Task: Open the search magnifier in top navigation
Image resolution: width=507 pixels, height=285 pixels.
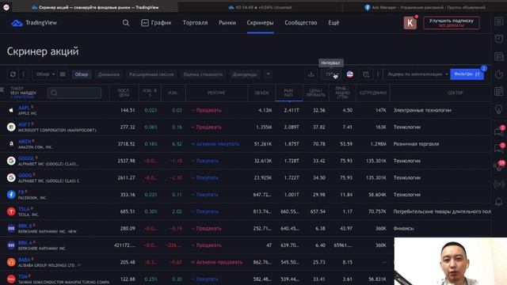Action: tap(126, 23)
